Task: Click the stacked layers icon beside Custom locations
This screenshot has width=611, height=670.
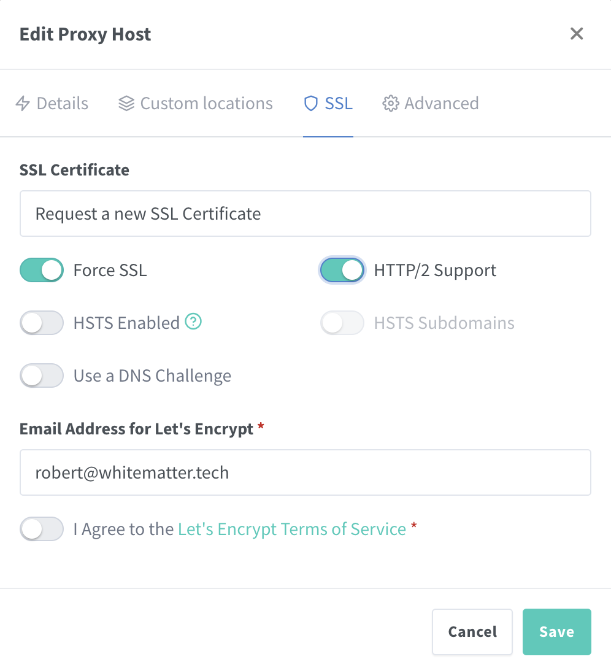Action: (x=126, y=104)
